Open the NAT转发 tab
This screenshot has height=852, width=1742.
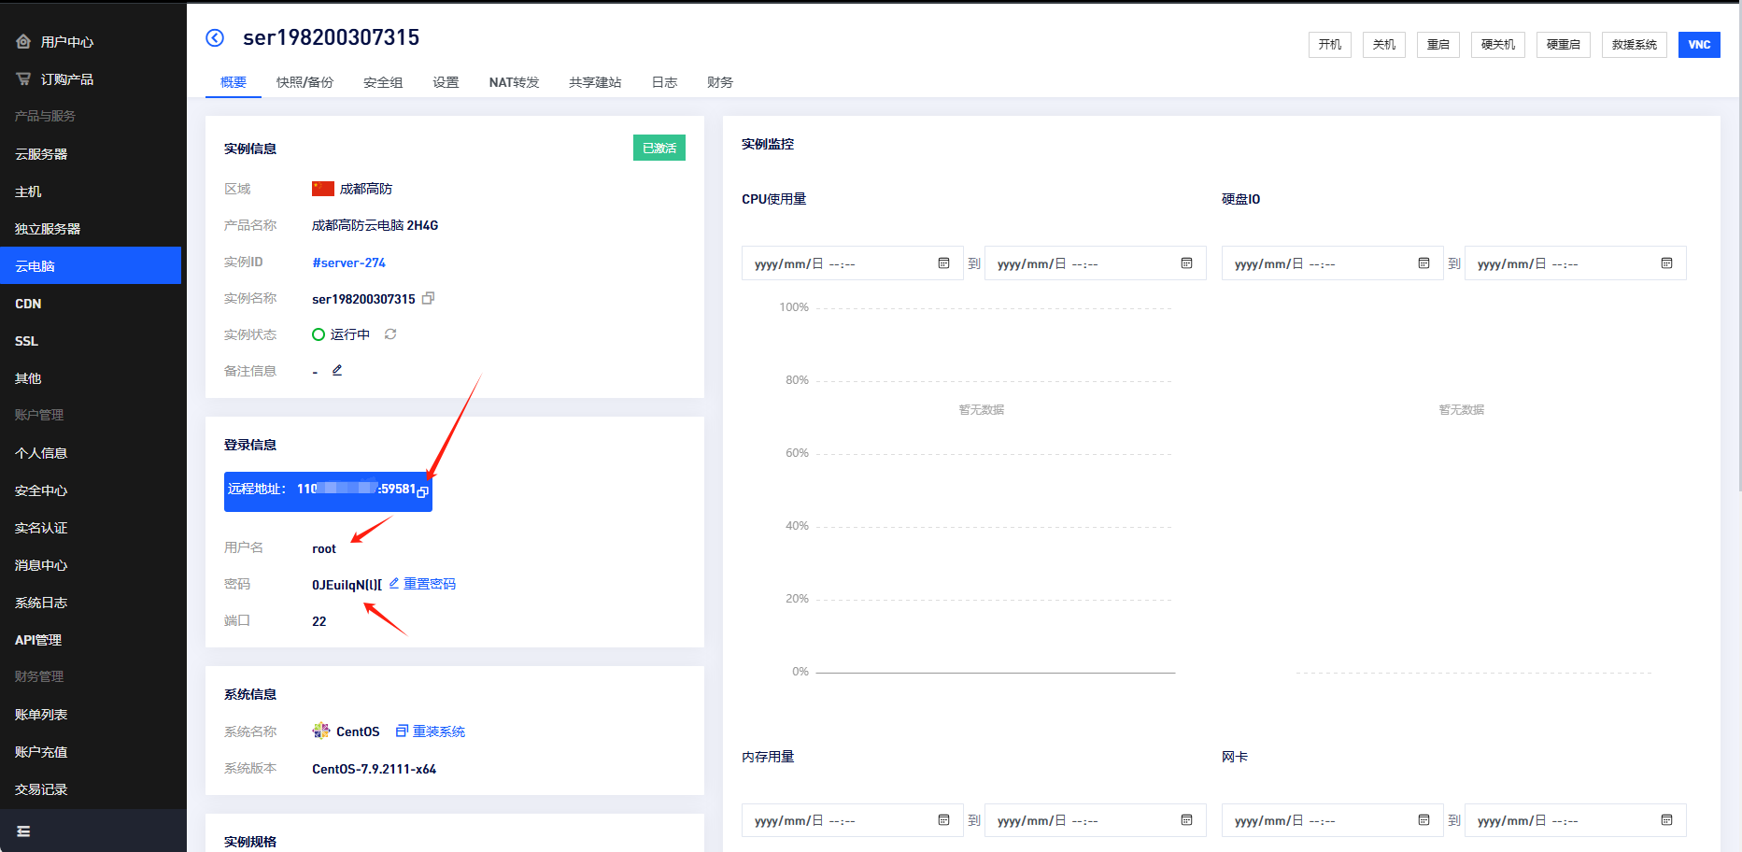(x=514, y=82)
